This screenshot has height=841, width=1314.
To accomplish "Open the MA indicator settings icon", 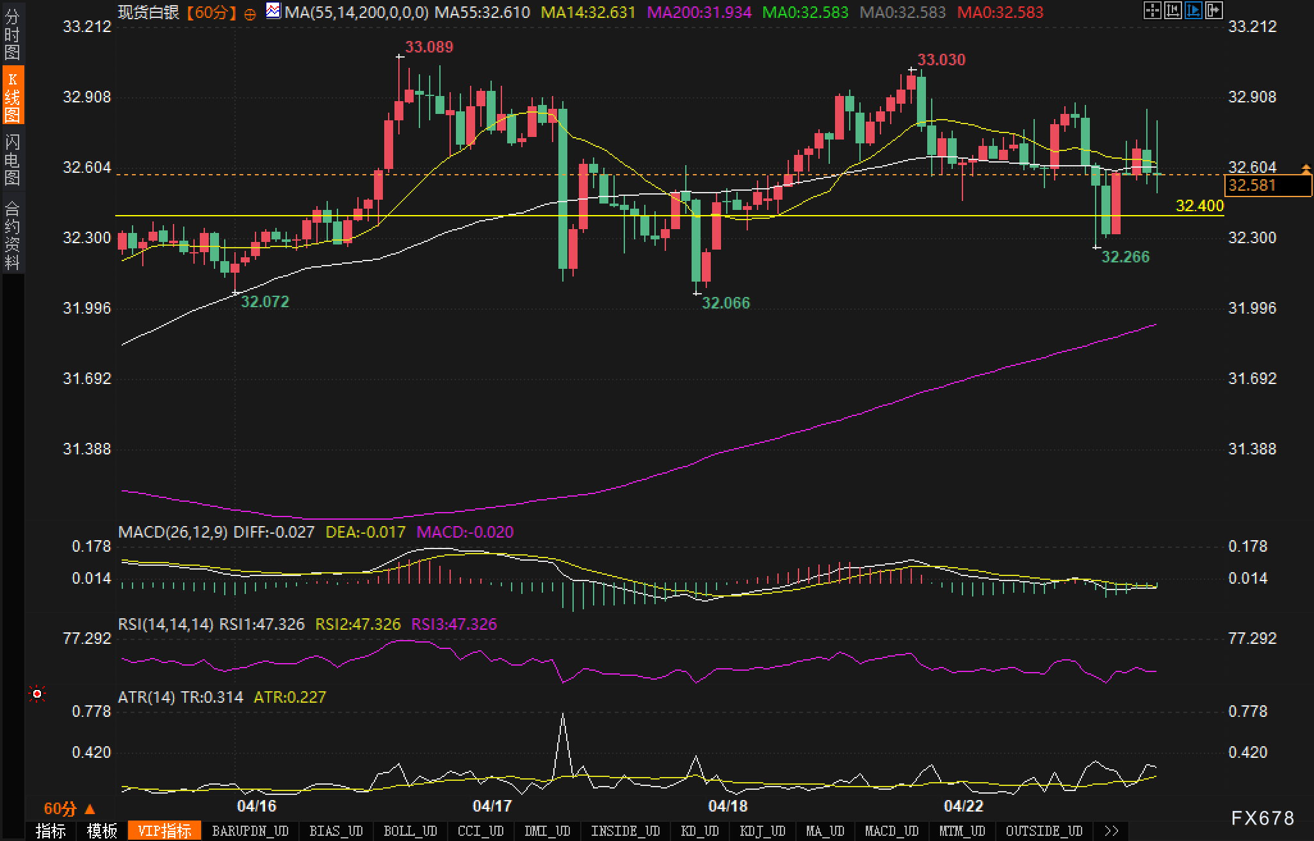I will coord(273,11).
